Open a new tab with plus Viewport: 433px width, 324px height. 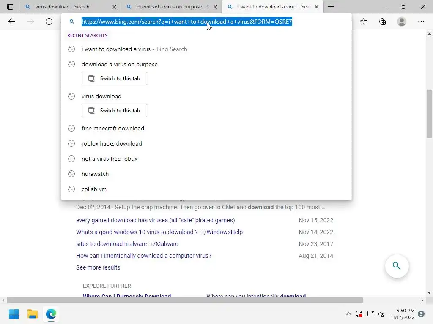point(331,7)
